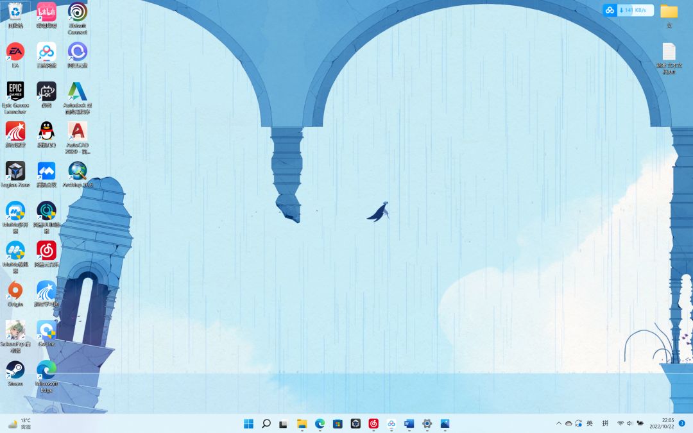Viewport: 693px width, 433px height.
Task: Open the 13°C weather widget
Action: coord(20,424)
